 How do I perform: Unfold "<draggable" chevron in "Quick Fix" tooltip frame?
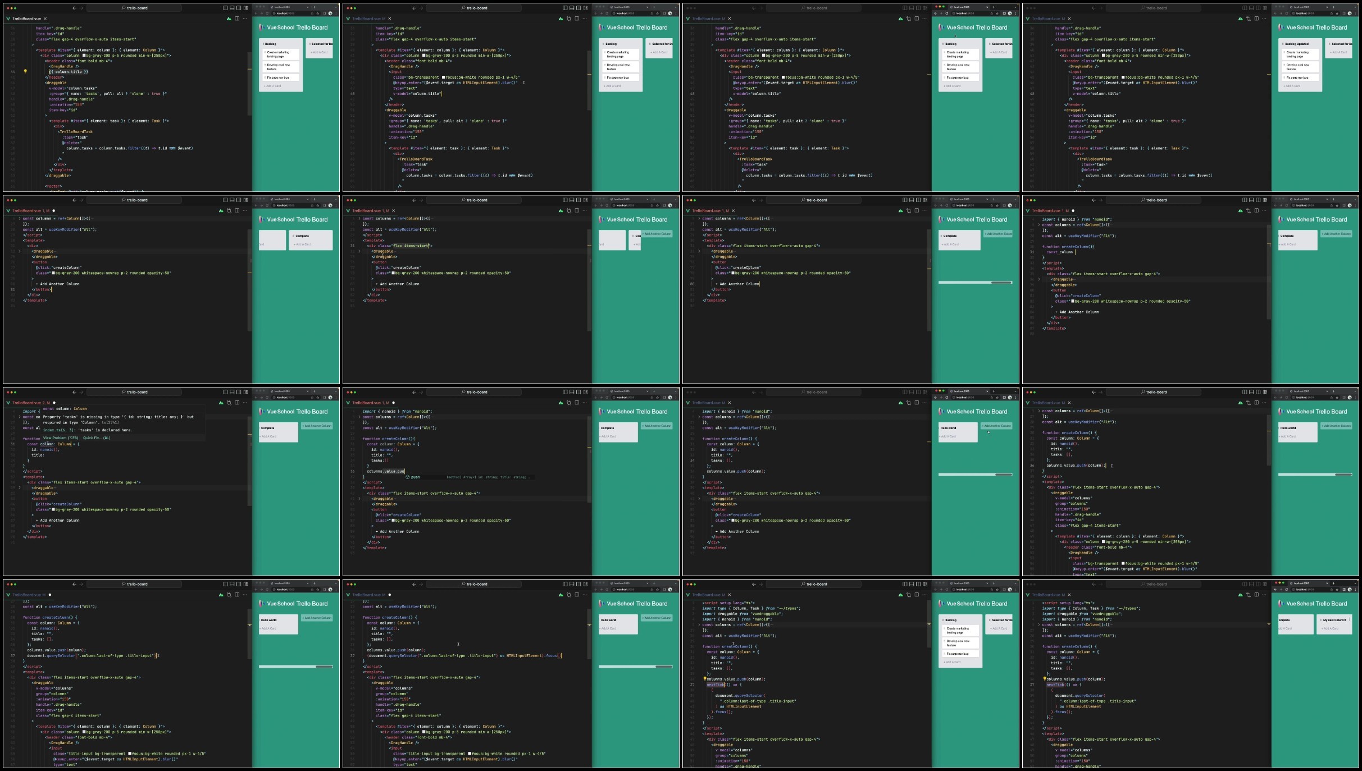coord(20,487)
